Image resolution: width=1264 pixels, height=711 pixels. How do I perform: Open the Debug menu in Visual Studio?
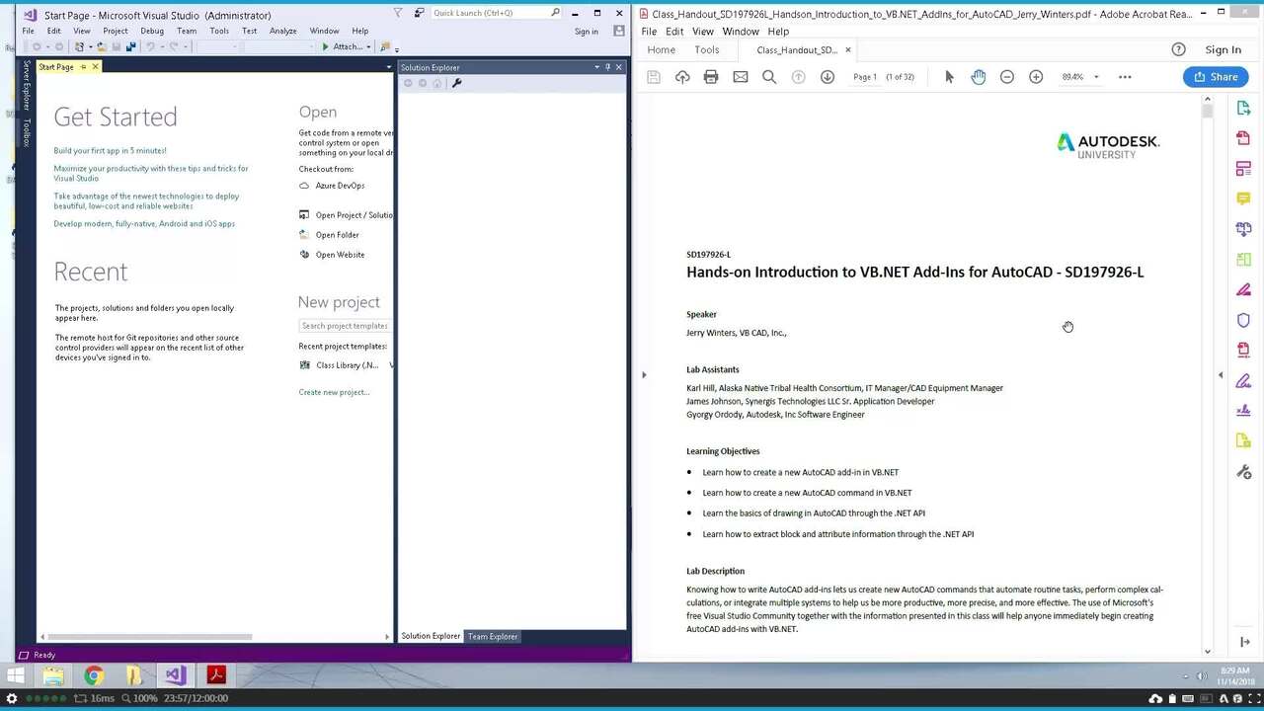tap(152, 31)
